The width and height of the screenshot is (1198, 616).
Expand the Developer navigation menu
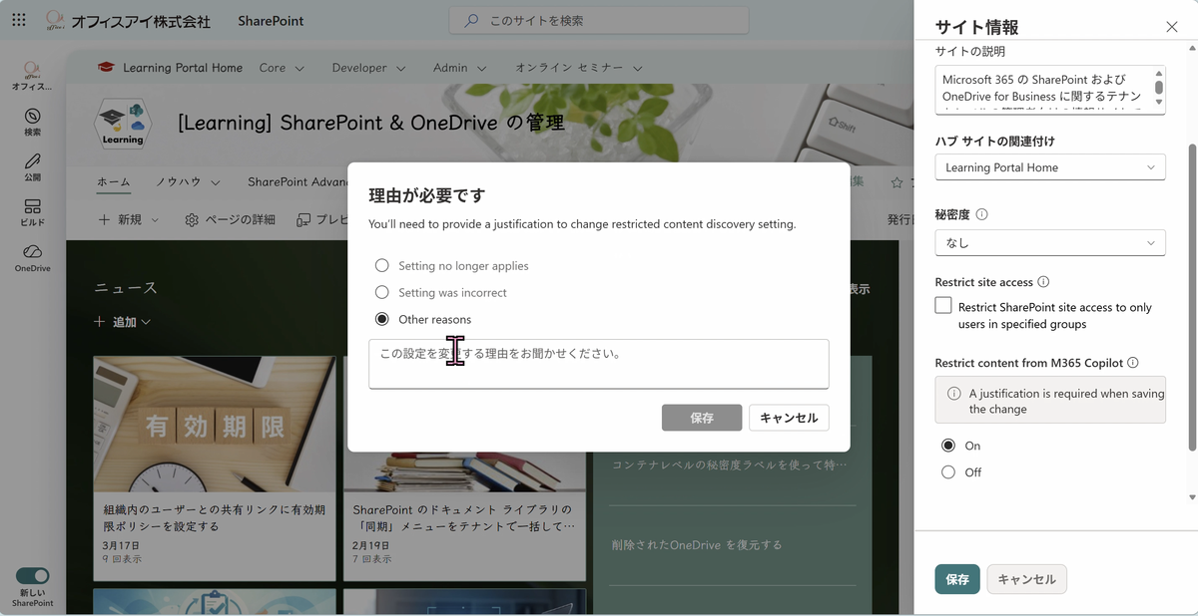tap(368, 68)
